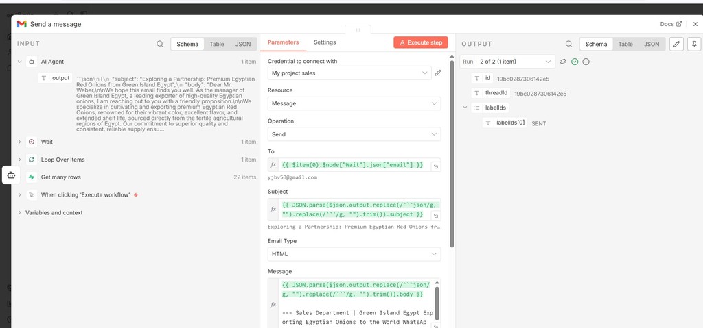Click the AI Agent node icon

(x=32, y=62)
